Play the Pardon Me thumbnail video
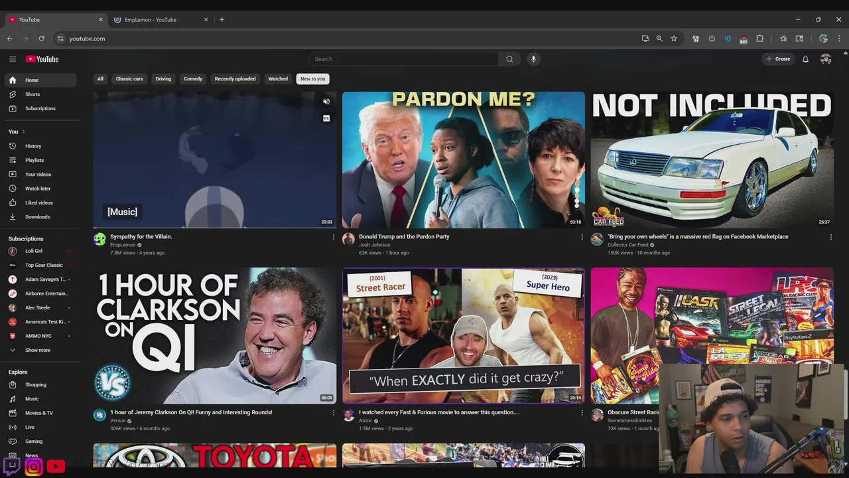This screenshot has width=849, height=478. tap(464, 160)
